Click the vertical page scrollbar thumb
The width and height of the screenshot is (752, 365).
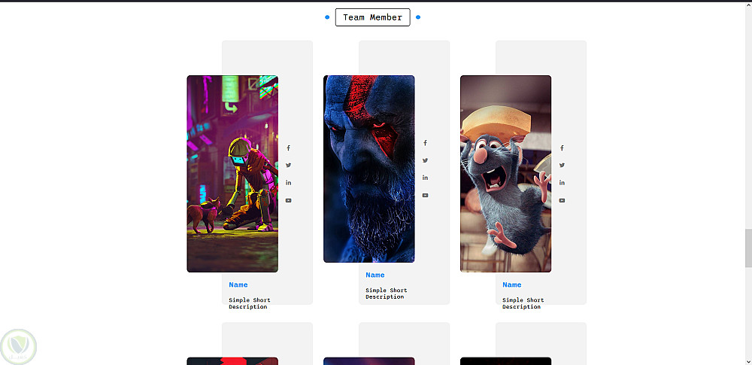[748, 248]
